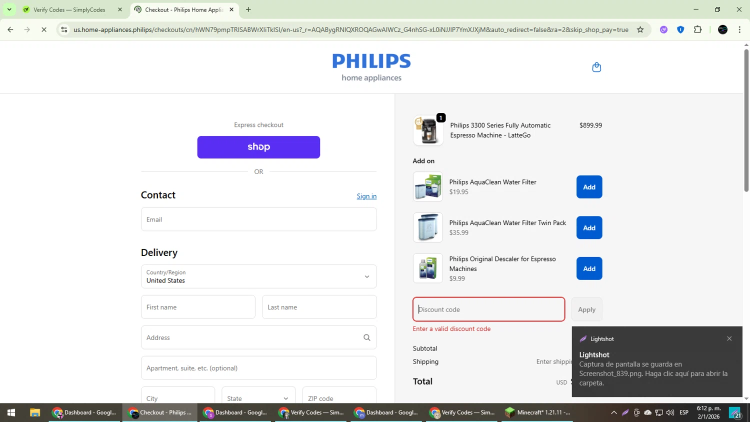Pay with Shop express checkout button
750x422 pixels.
point(258,147)
